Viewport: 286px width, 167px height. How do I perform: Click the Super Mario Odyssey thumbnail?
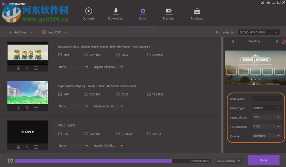tap(28, 93)
